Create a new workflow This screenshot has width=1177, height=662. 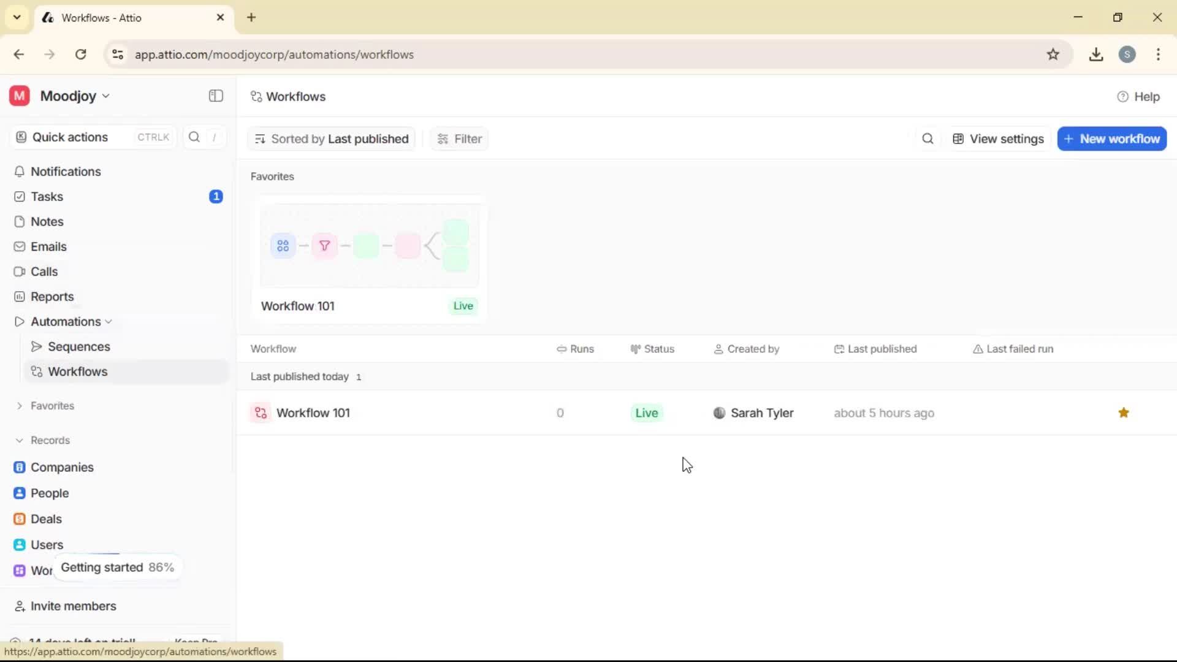(1111, 139)
